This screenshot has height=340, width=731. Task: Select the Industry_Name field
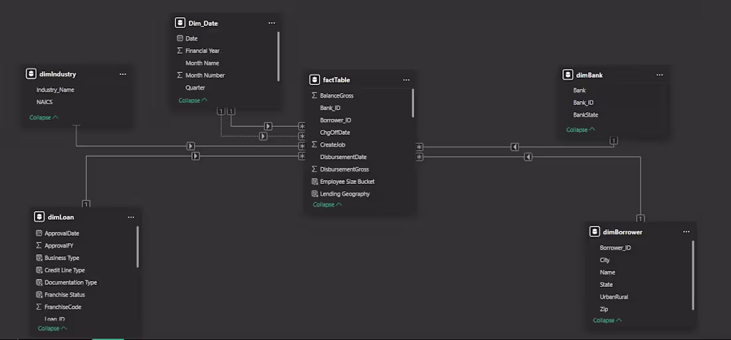55,90
